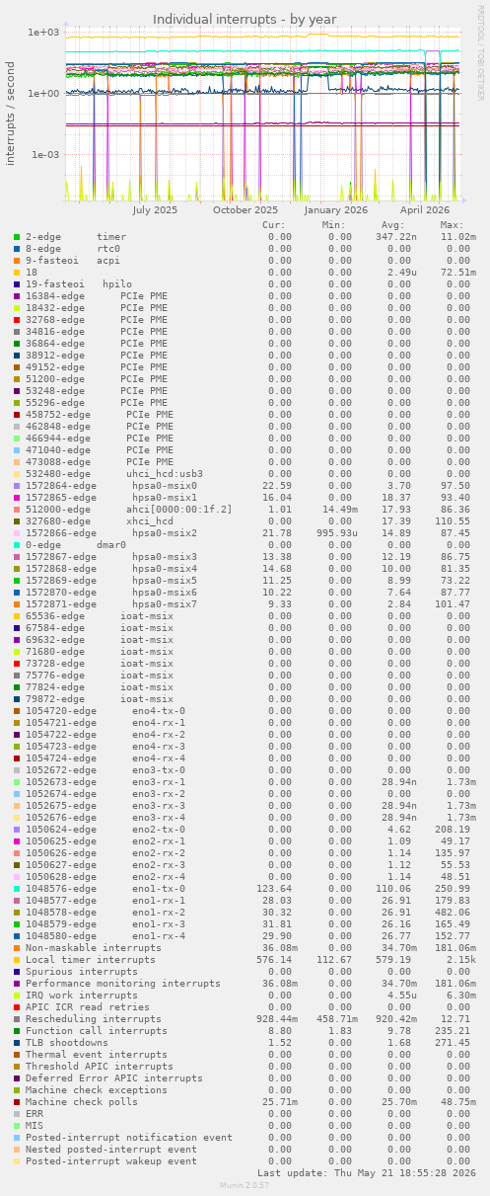Viewport: 490px width, 1196px height.
Task: Click the Avg: column header
Action: point(392,225)
